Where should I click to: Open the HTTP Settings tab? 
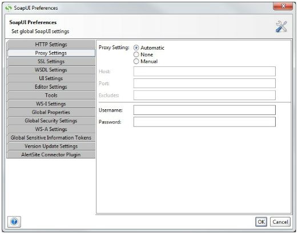(x=51, y=45)
